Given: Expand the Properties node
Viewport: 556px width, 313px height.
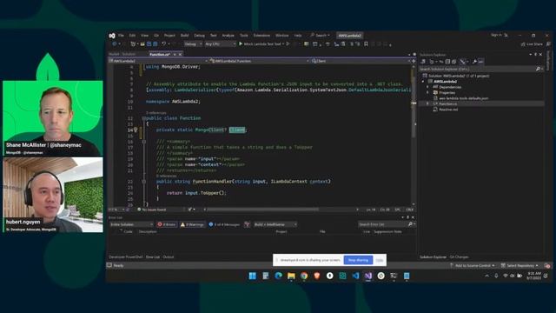Looking at the screenshot, I should 428,93.
